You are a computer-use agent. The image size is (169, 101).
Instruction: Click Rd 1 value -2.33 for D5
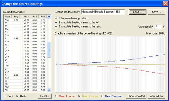point(26,90)
